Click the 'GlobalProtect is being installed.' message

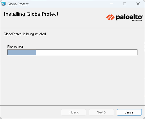[x=25, y=34]
